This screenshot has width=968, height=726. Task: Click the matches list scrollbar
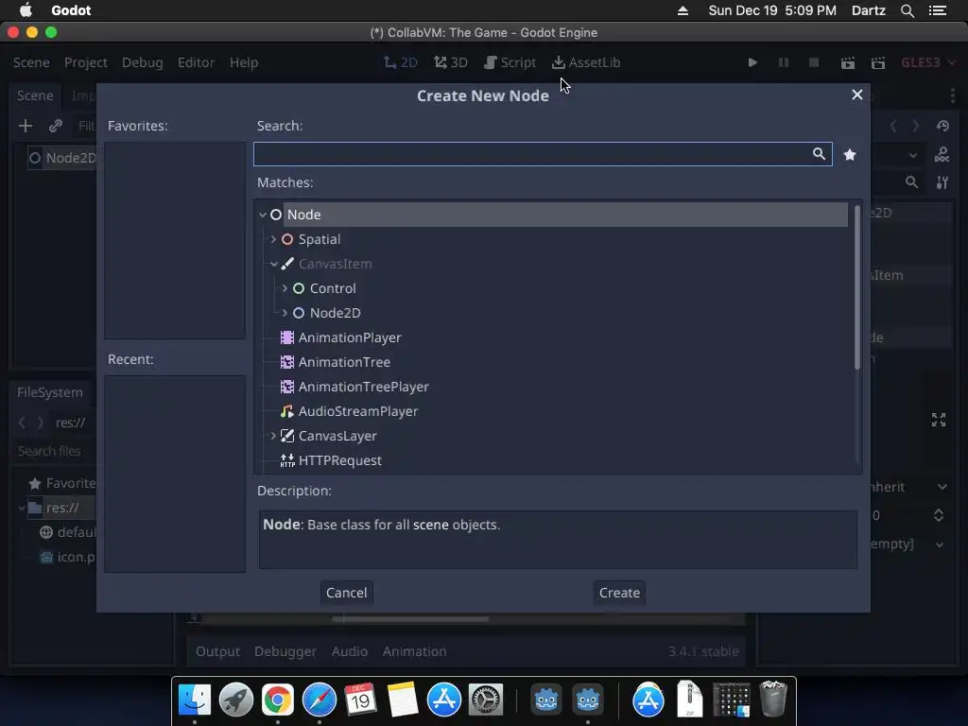(x=856, y=287)
